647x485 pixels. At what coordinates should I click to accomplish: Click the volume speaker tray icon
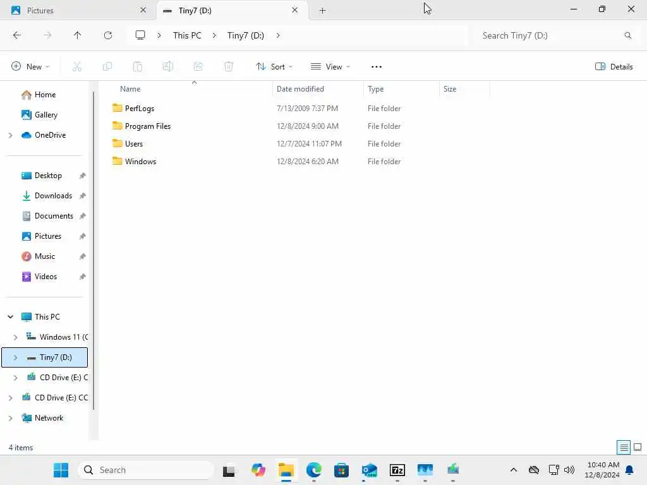pyautogui.click(x=569, y=470)
